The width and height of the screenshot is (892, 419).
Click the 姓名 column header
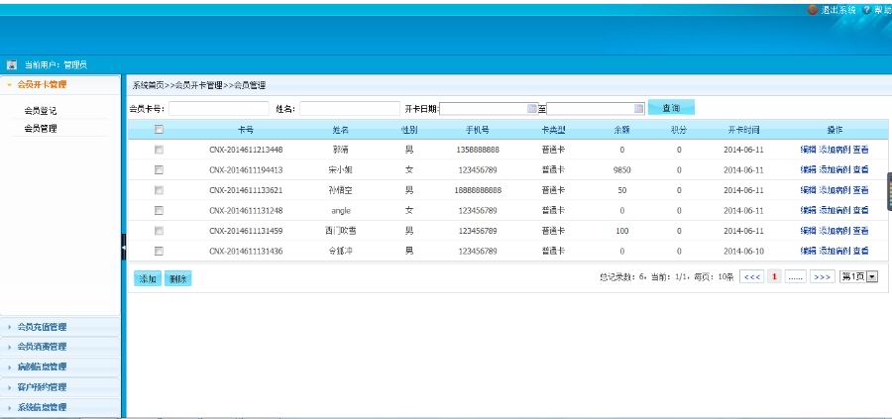click(x=341, y=130)
